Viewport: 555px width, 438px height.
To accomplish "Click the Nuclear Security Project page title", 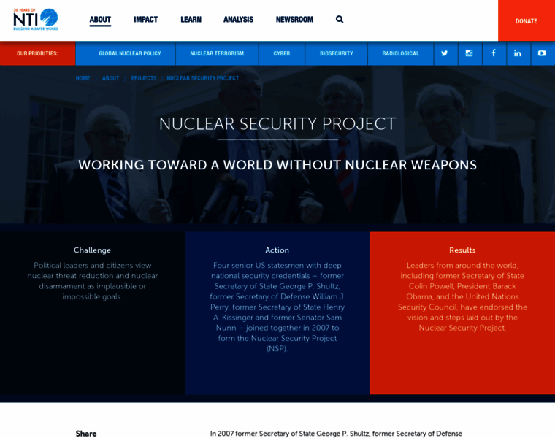I will pyautogui.click(x=277, y=124).
